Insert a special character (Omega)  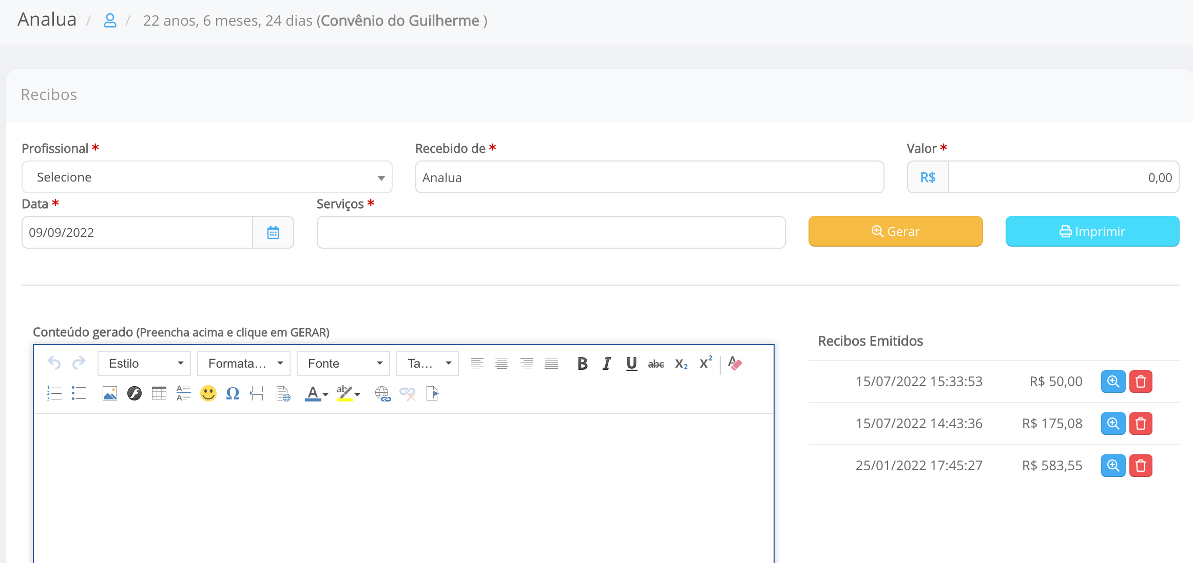click(x=233, y=393)
